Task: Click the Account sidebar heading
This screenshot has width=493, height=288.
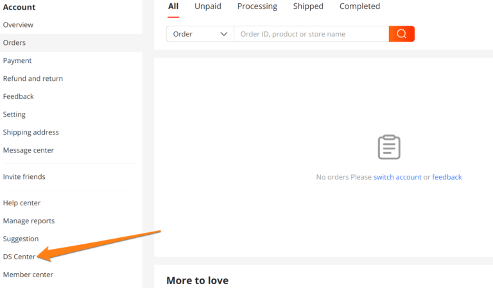Action: [19, 7]
